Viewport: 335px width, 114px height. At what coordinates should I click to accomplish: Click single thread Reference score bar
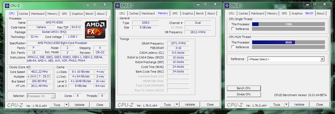coord(288,29)
